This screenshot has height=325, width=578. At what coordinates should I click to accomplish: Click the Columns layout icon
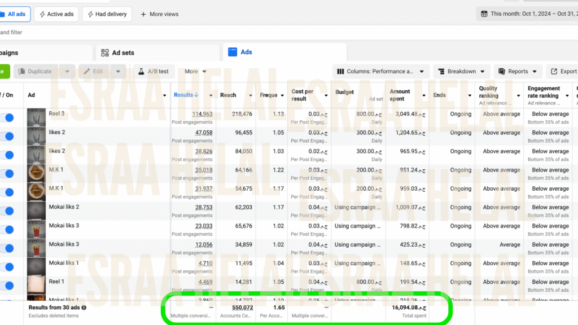340,72
